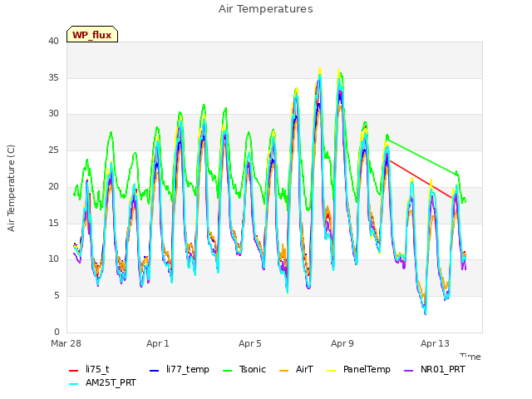Click the Mar 28 x-axis tick label
Image resolution: width=532 pixels, height=399 pixels.
tap(66, 343)
